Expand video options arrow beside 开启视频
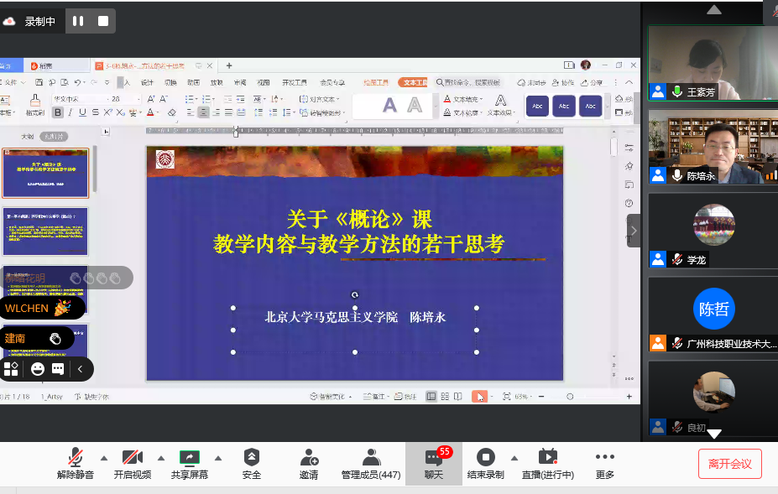 click(x=161, y=458)
